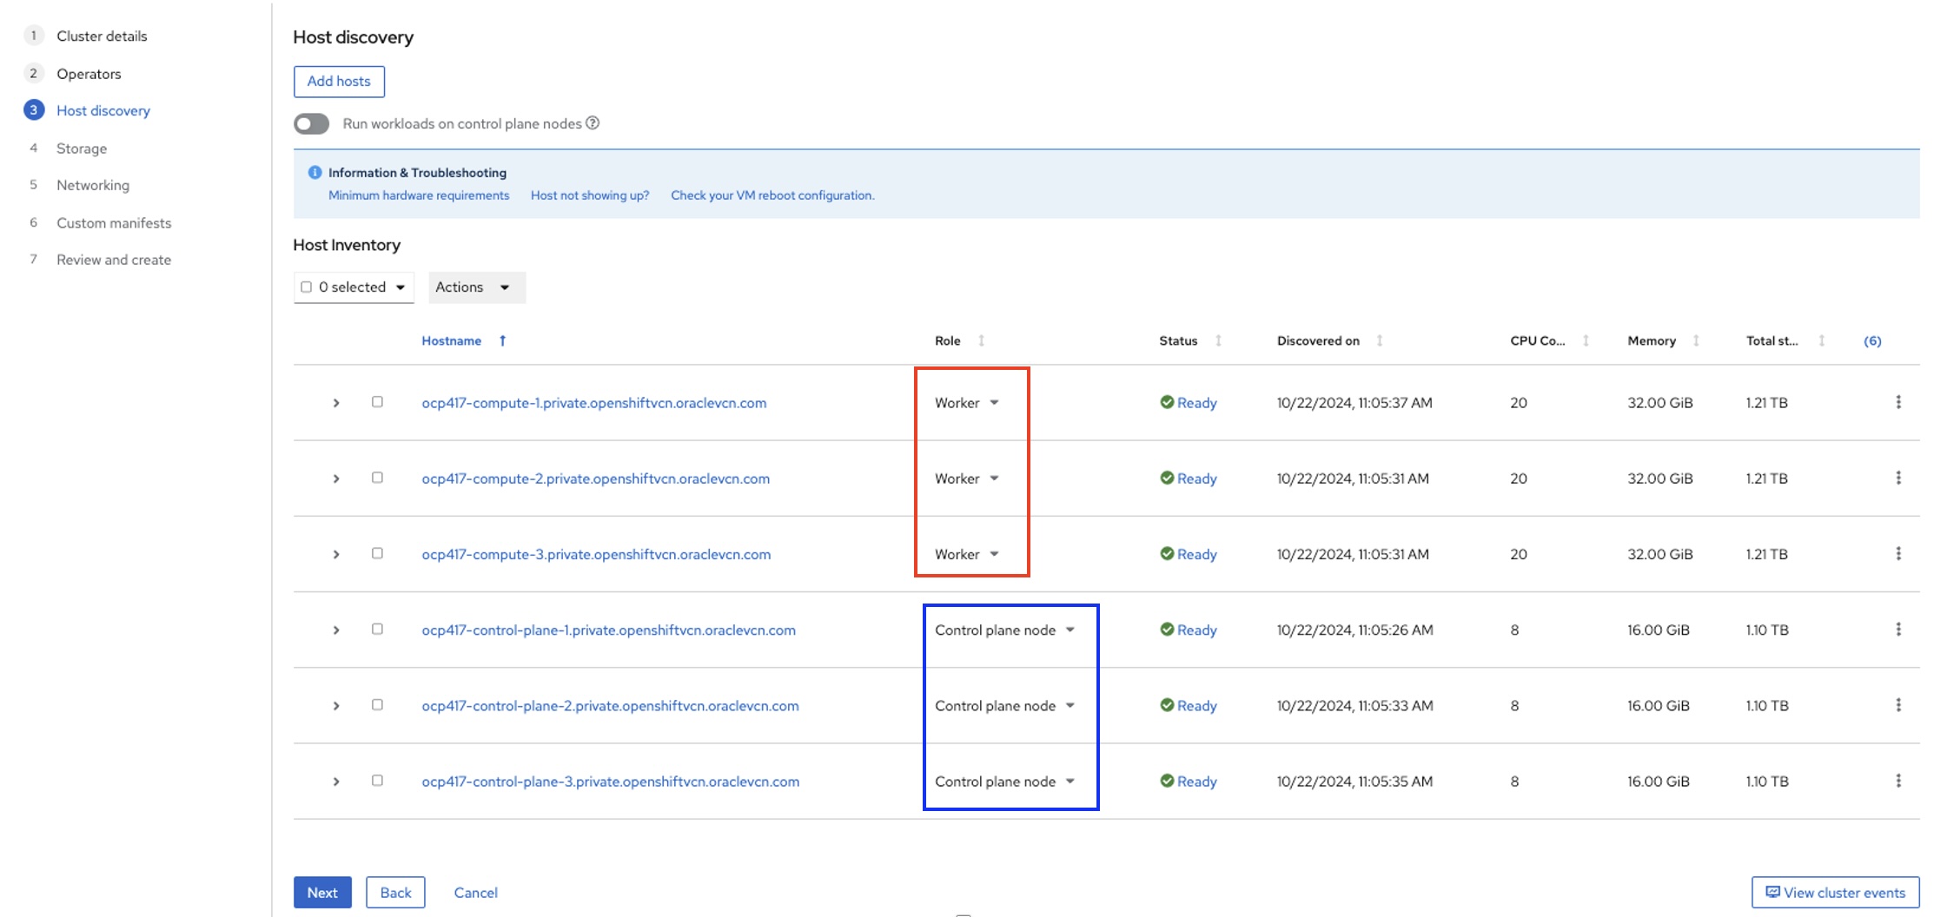1934x917 pixels.
Task: Open role dropdown for control-plane-1
Action: pyautogui.click(x=1005, y=630)
